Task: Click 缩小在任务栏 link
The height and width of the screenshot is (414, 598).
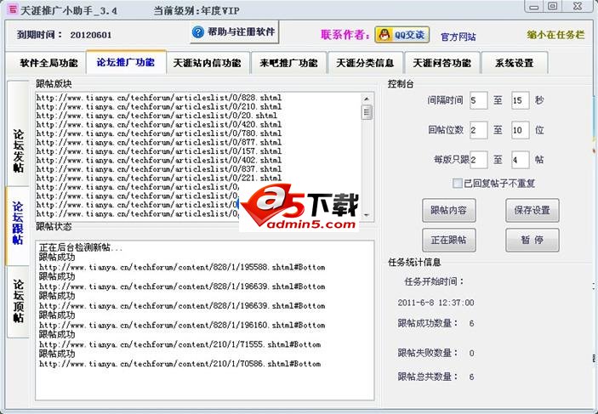Action: [555, 35]
